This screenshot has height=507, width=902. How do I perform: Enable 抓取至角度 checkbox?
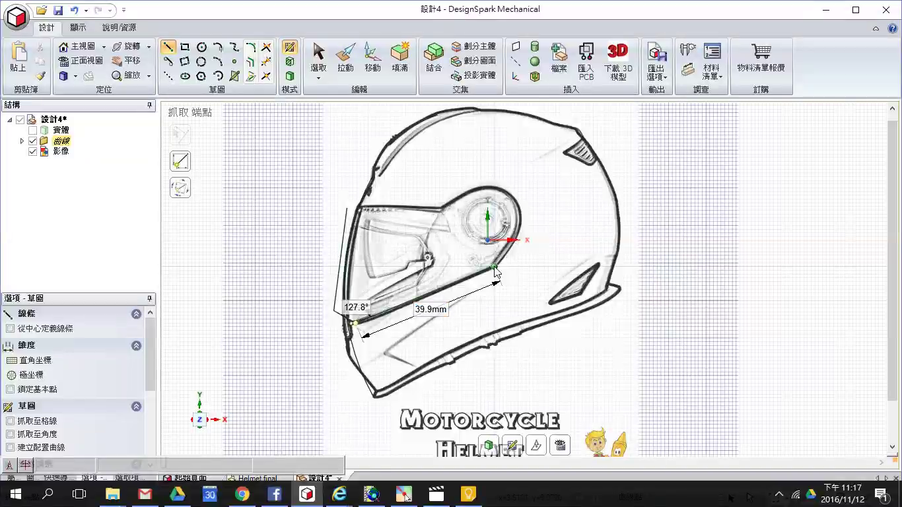tap(10, 434)
